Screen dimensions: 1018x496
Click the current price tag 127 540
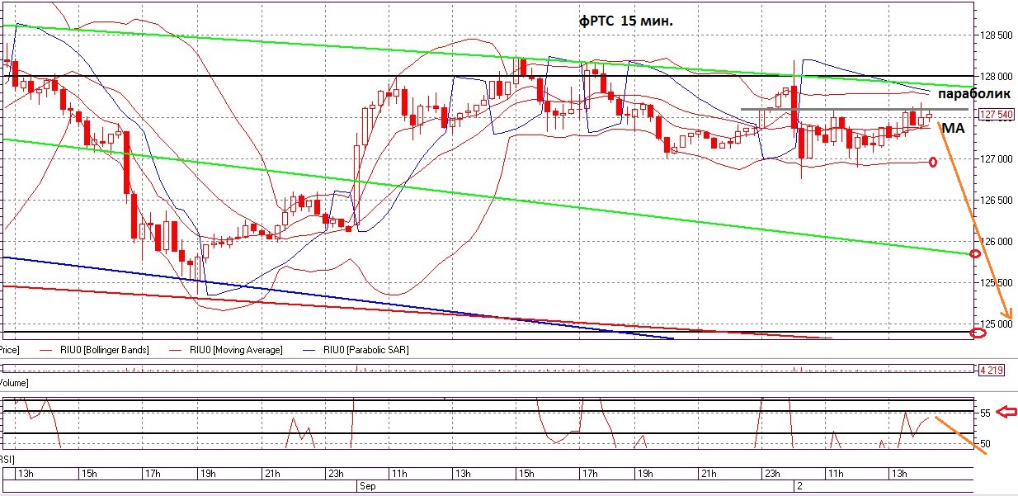tap(996, 116)
